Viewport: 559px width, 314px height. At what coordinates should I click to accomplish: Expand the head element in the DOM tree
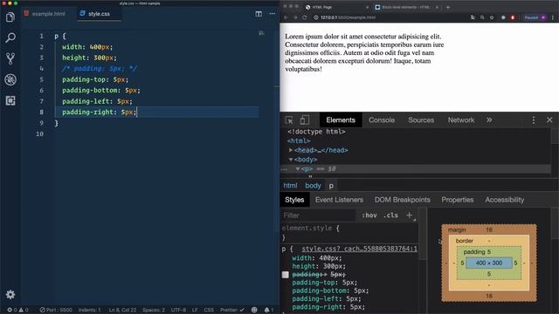pyautogui.click(x=291, y=150)
